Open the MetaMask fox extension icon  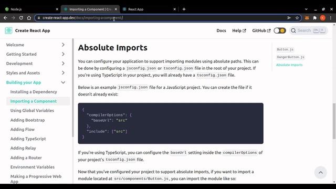pos(307,18)
